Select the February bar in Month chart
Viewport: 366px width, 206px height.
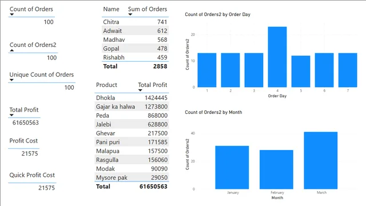(x=276, y=169)
